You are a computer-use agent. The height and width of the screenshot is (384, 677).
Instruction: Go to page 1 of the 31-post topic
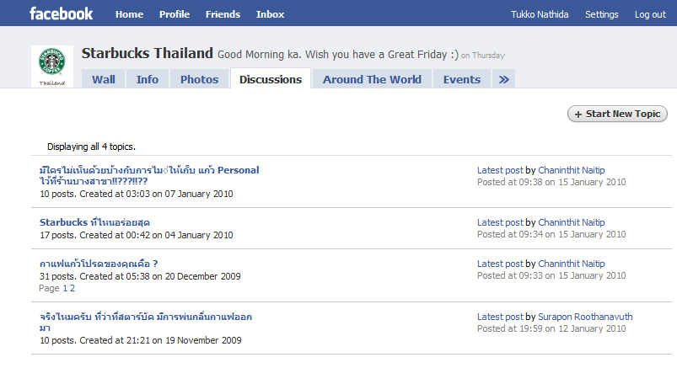pyautogui.click(x=65, y=288)
